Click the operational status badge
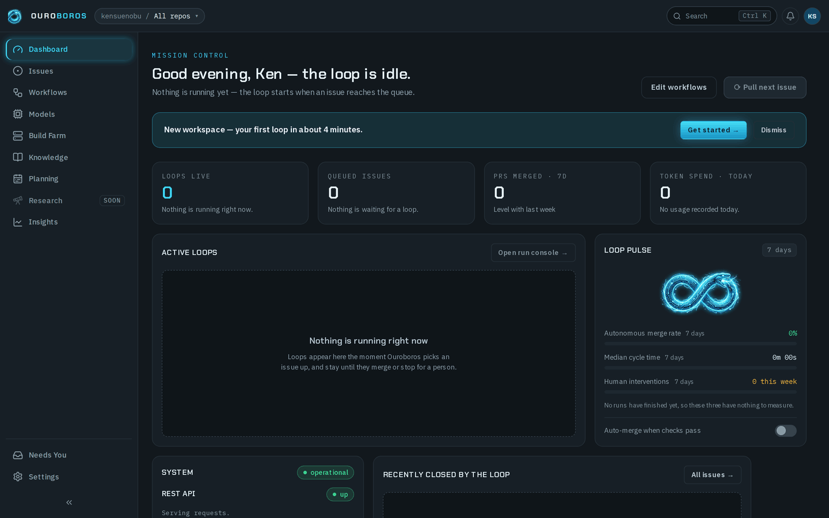This screenshot has height=518, width=829. click(x=325, y=473)
